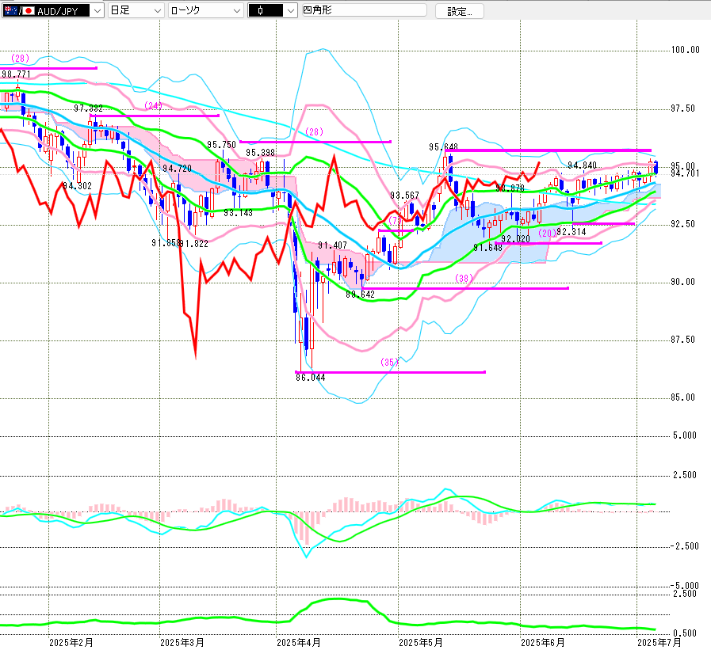
Task: Click the 設定... button
Action: tap(460, 11)
